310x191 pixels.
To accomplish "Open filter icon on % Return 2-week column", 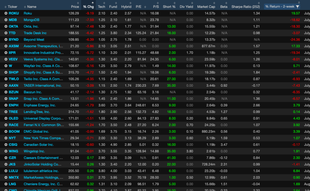I will (x=297, y=7).
